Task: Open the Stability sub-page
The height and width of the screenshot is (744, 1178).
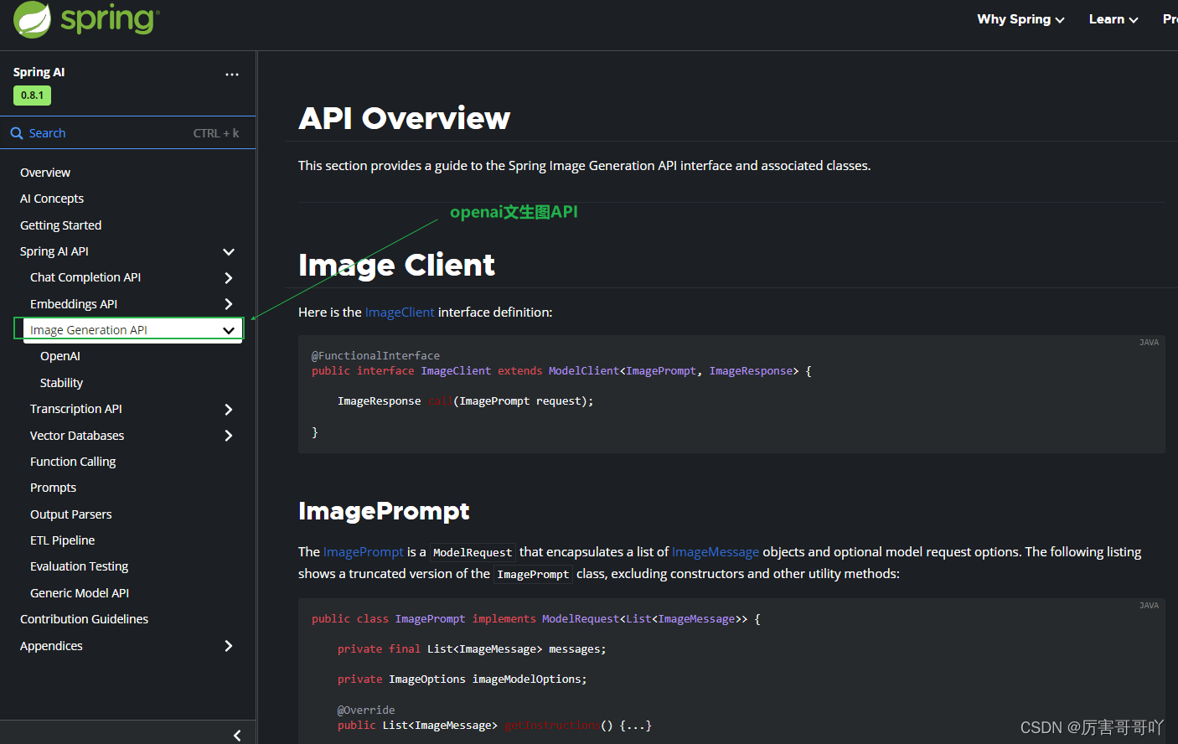Action: pos(61,383)
